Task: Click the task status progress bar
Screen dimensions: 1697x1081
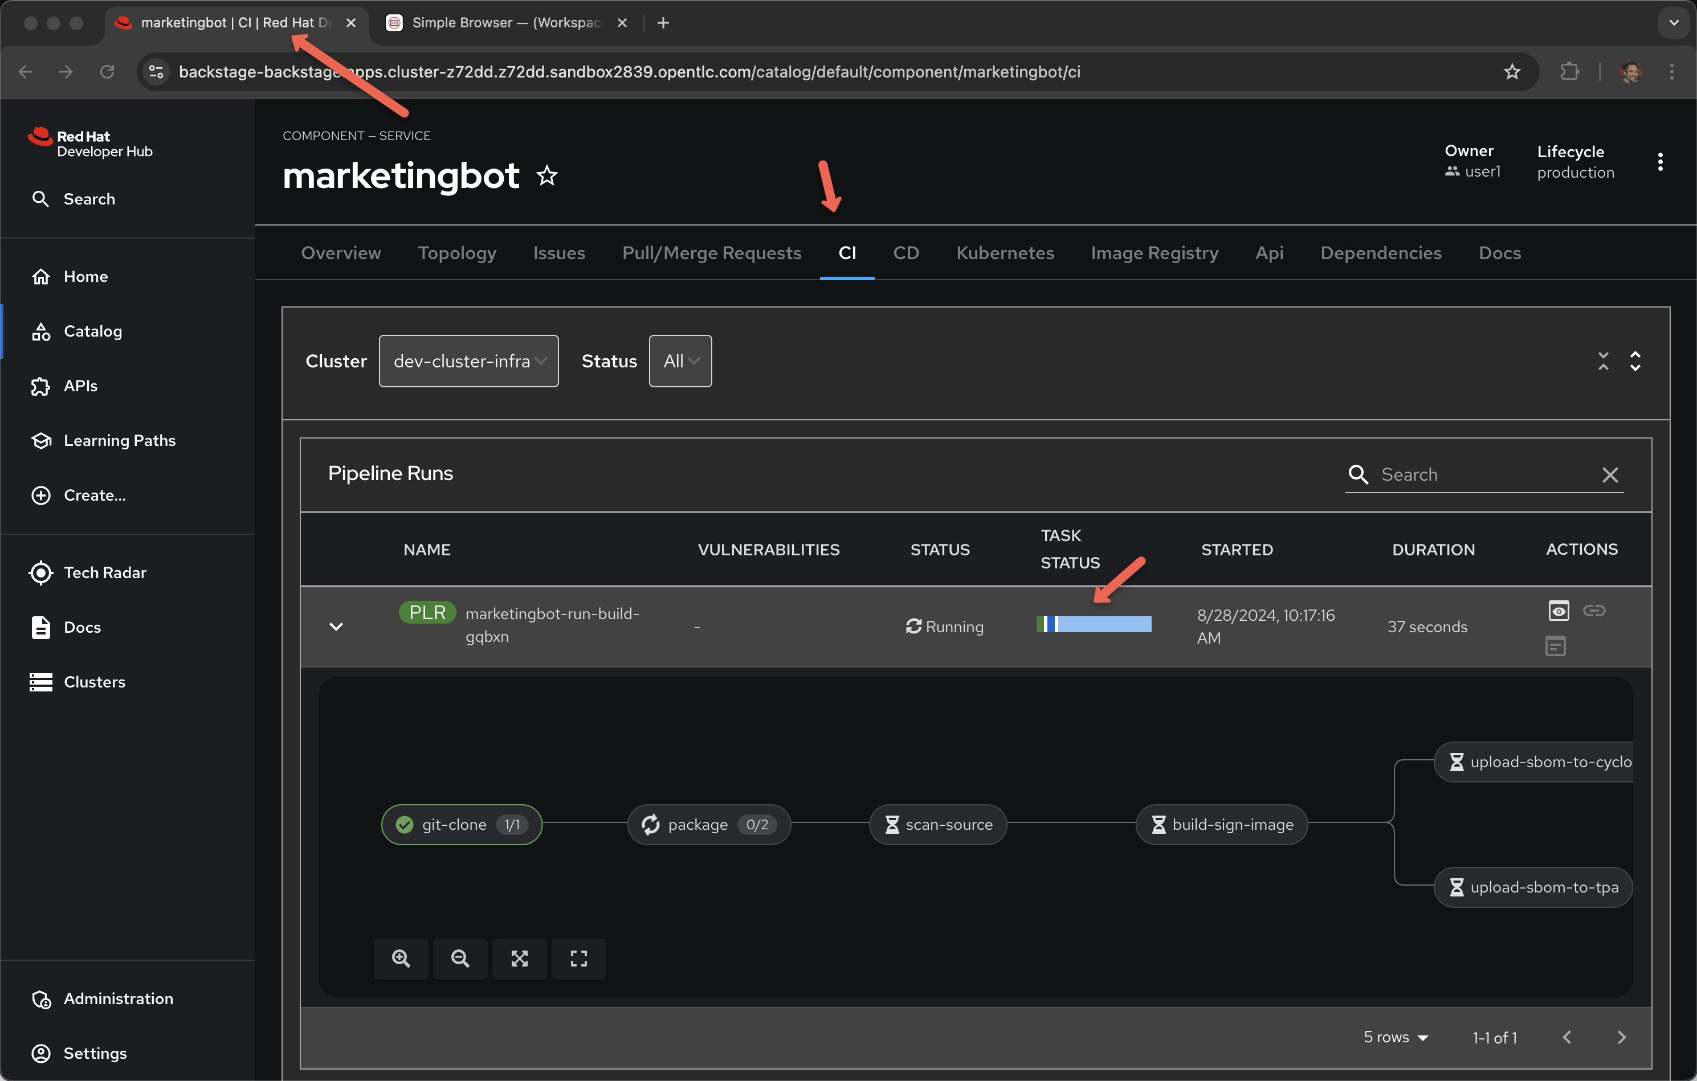Action: pyautogui.click(x=1094, y=624)
